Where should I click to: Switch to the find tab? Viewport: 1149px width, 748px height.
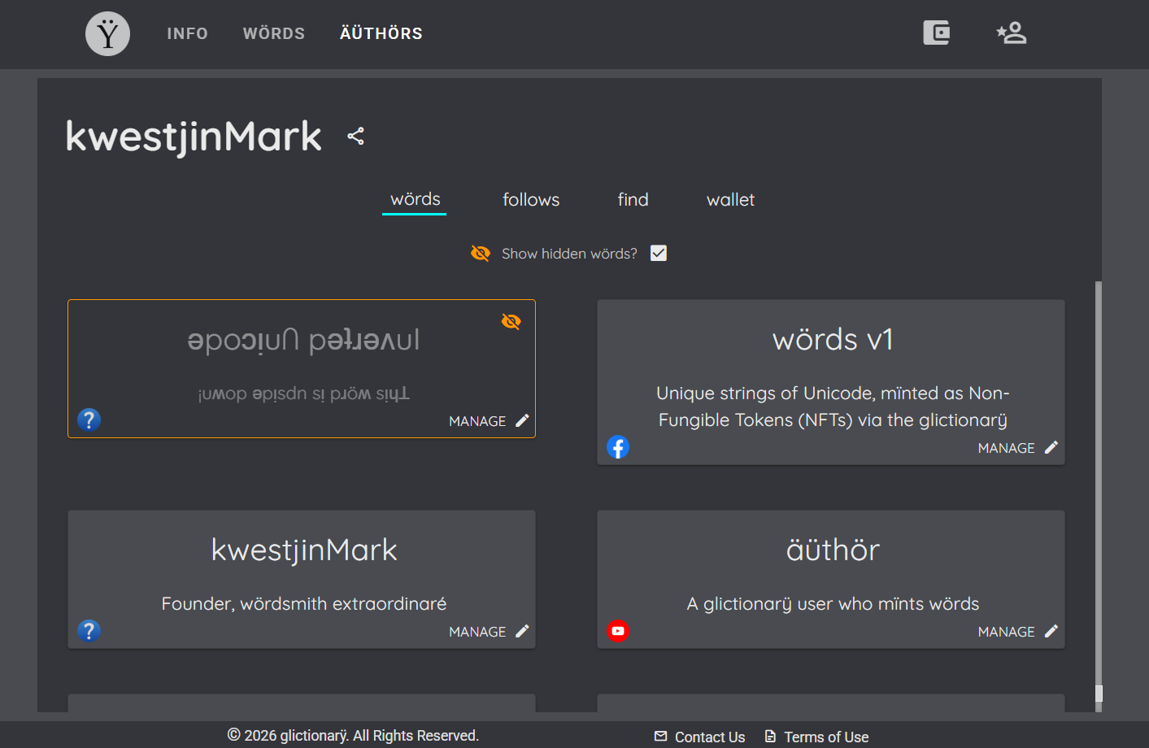(633, 199)
